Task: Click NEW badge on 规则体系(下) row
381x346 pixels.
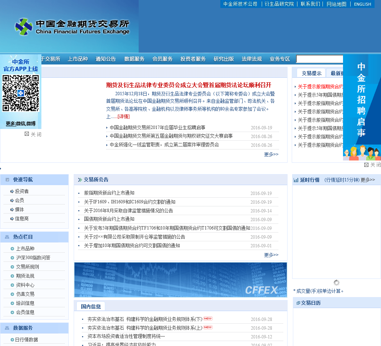Action: [x=208, y=319]
